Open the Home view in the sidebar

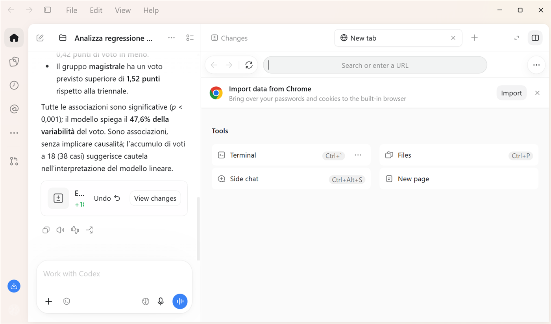14,38
